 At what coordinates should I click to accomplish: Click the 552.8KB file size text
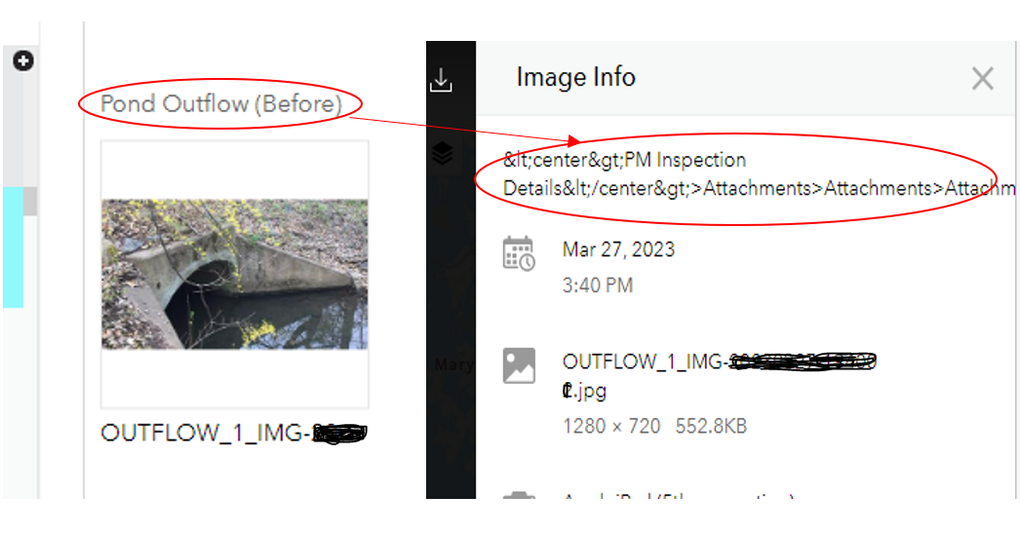click(711, 426)
